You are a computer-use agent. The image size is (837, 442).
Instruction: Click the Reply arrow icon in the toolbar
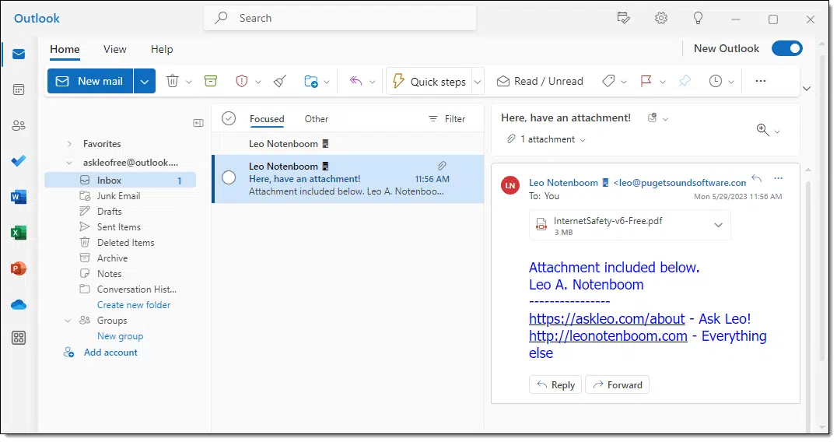[x=356, y=81]
